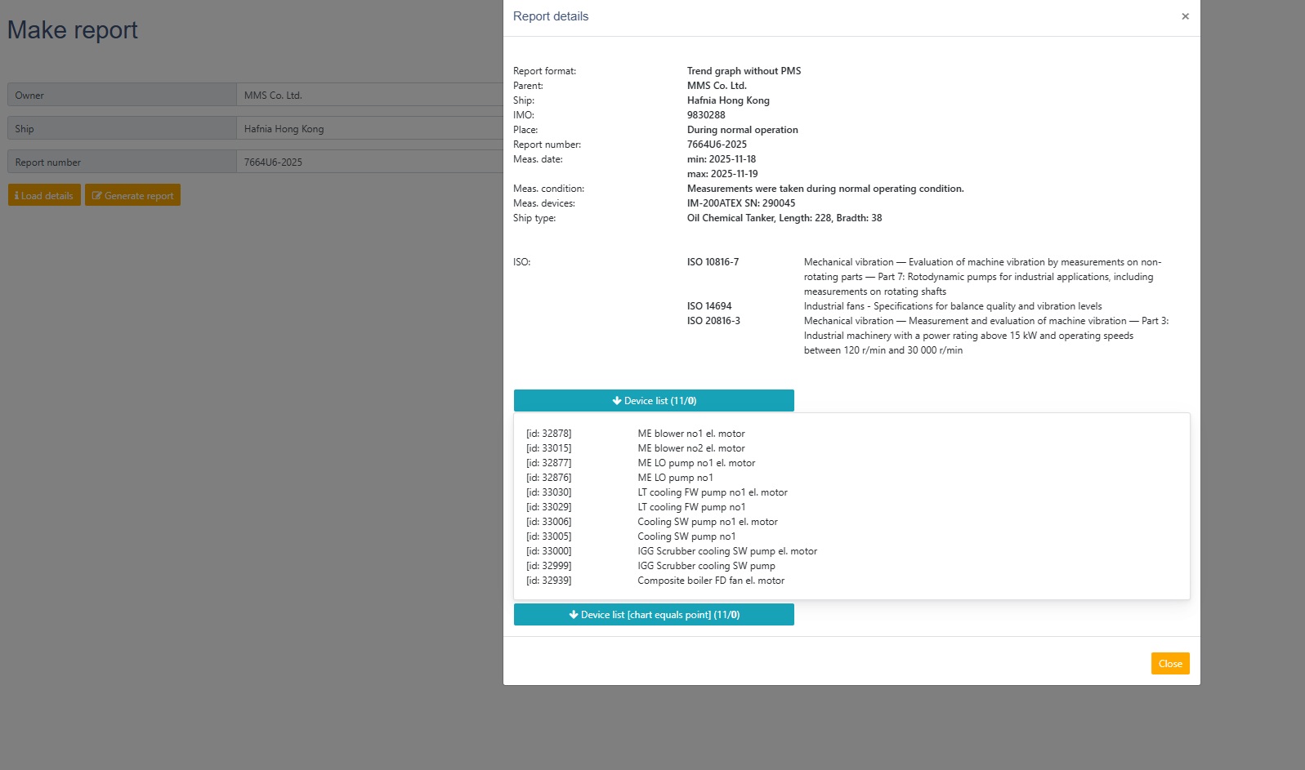Click the ISO 10816-7 standard label
The width and height of the screenshot is (1305, 770).
coord(713,262)
